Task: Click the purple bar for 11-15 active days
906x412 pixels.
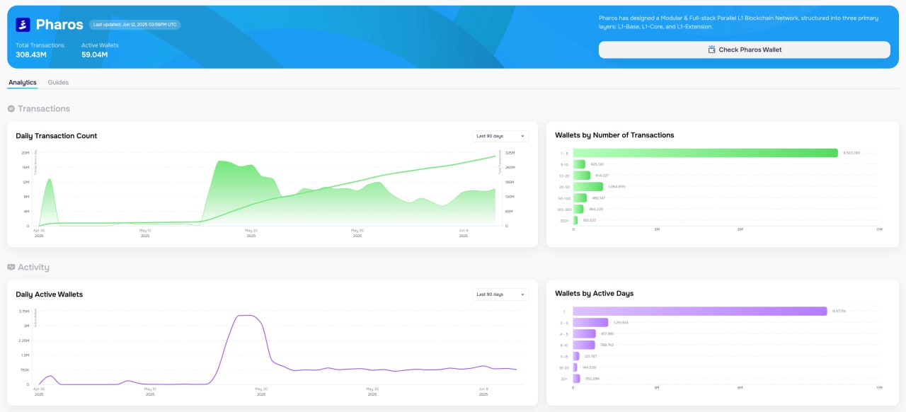Action: coord(576,357)
